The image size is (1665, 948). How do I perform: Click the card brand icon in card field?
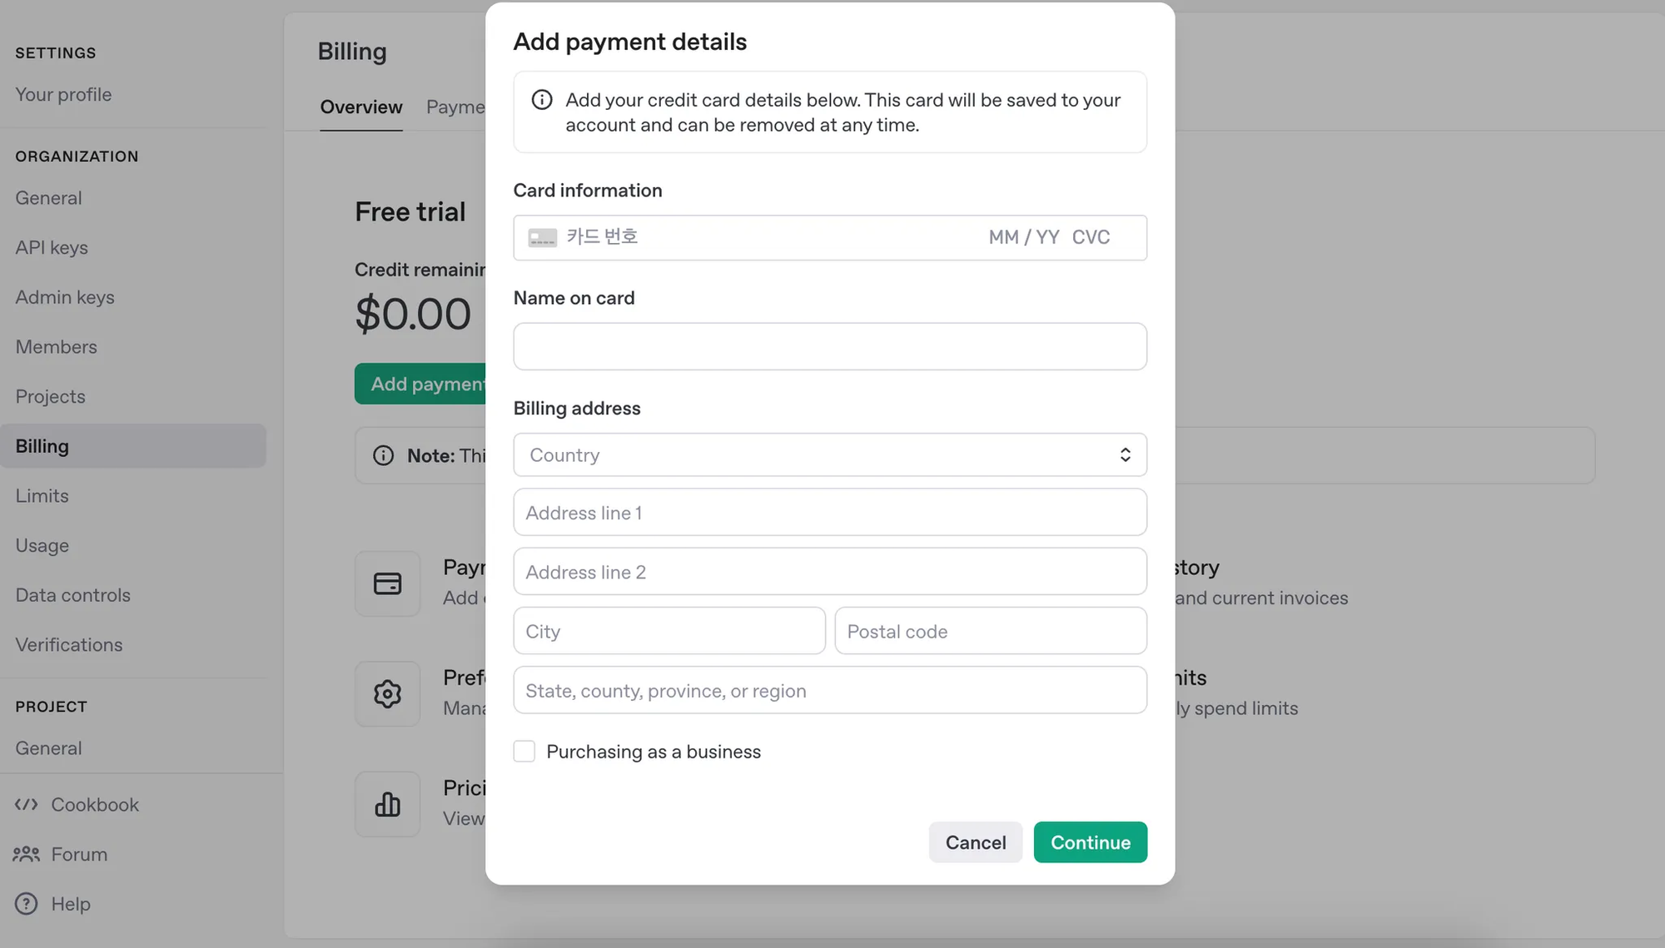point(543,238)
